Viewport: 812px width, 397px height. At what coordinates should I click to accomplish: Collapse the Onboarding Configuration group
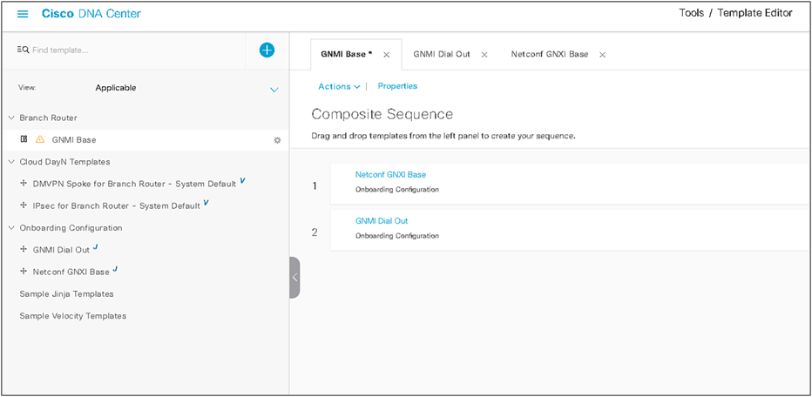(11, 228)
